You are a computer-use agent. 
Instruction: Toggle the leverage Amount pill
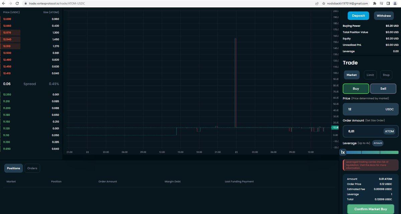(x=378, y=143)
